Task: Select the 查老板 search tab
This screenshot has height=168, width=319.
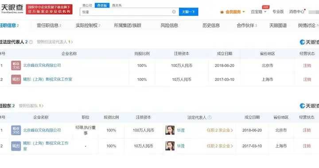Action: click(x=102, y=5)
